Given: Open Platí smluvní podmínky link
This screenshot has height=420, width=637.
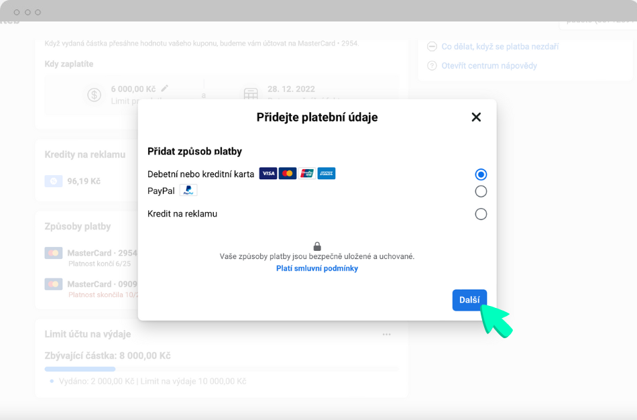Looking at the screenshot, I should (317, 268).
